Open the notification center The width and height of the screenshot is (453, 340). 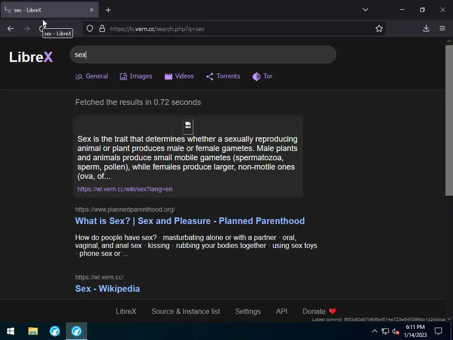click(438, 331)
